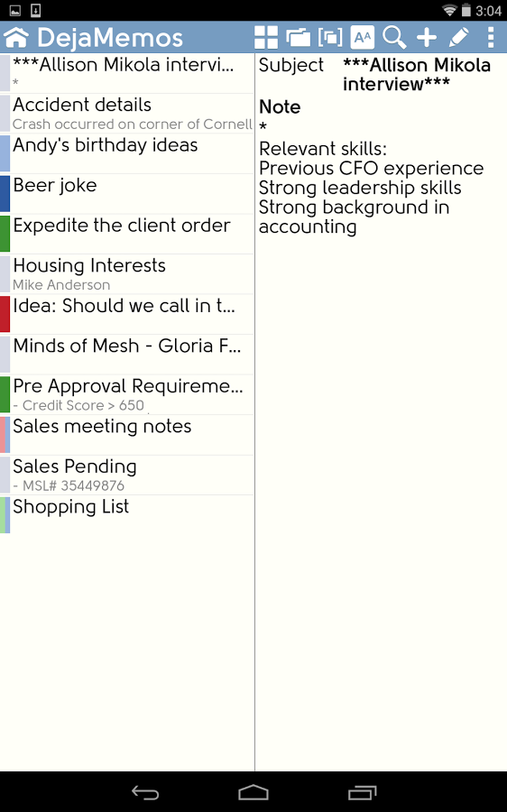
Task: Toggle the split pane view icon
Action: coord(330,37)
